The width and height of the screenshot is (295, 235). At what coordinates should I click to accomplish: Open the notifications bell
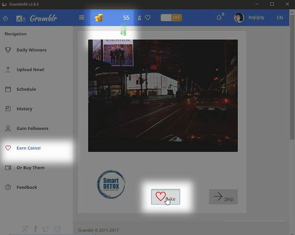coord(219,18)
